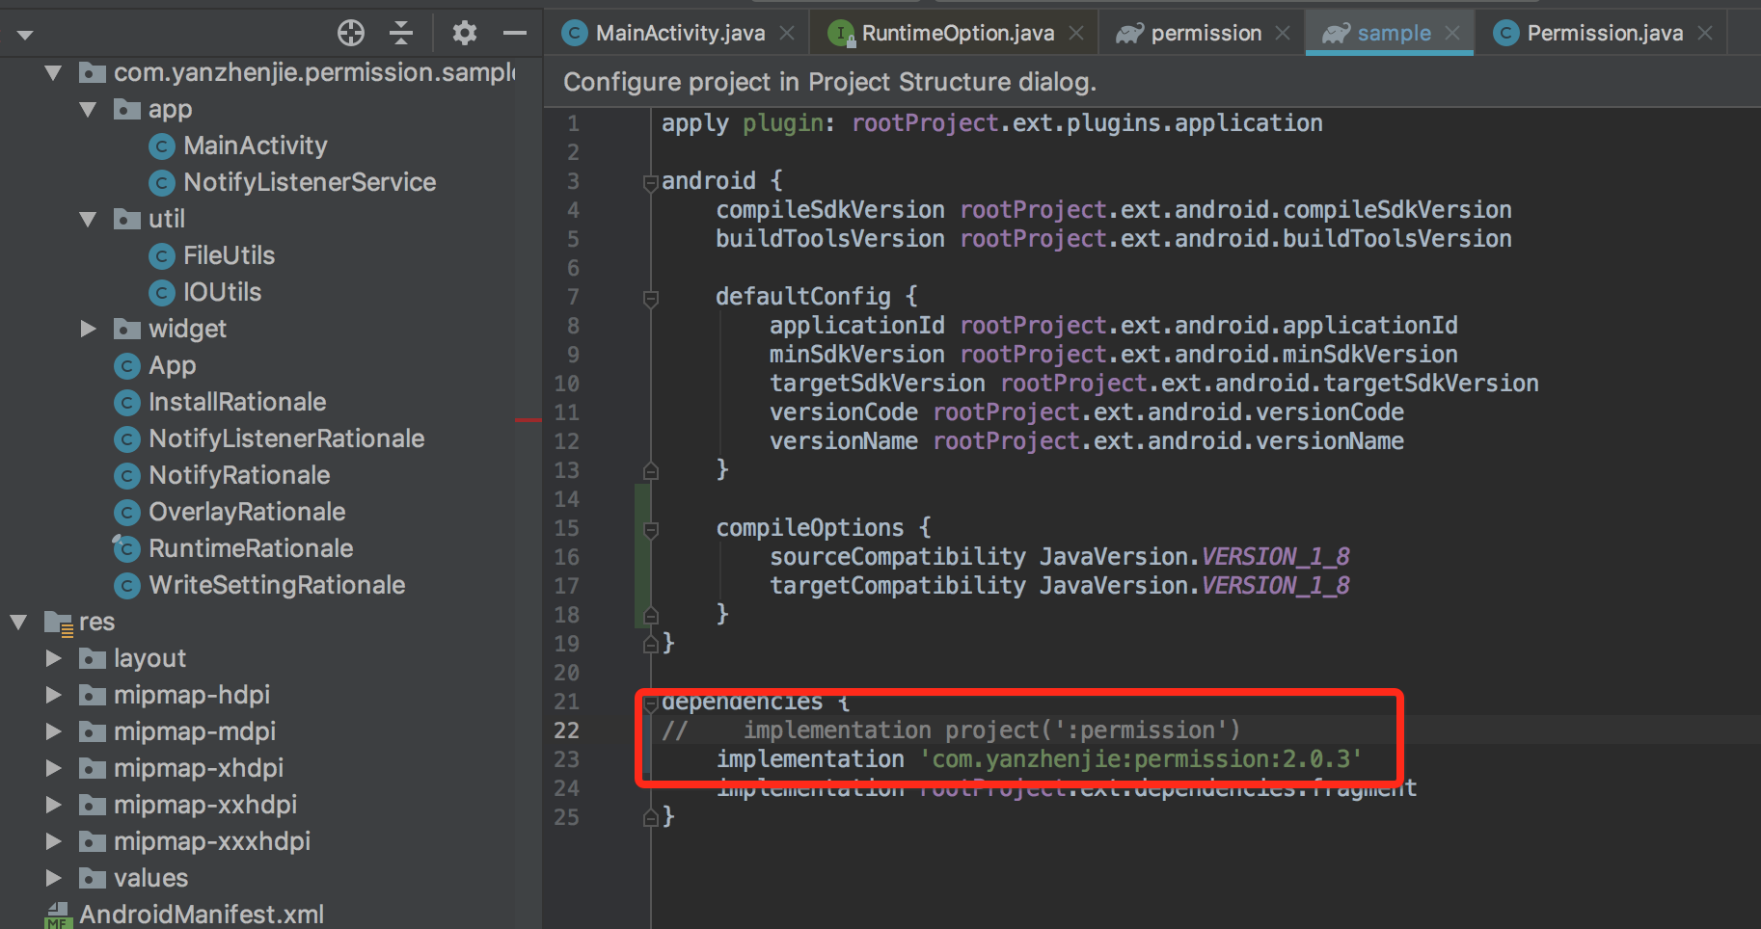Open project view dropdown arrow

tap(25, 36)
